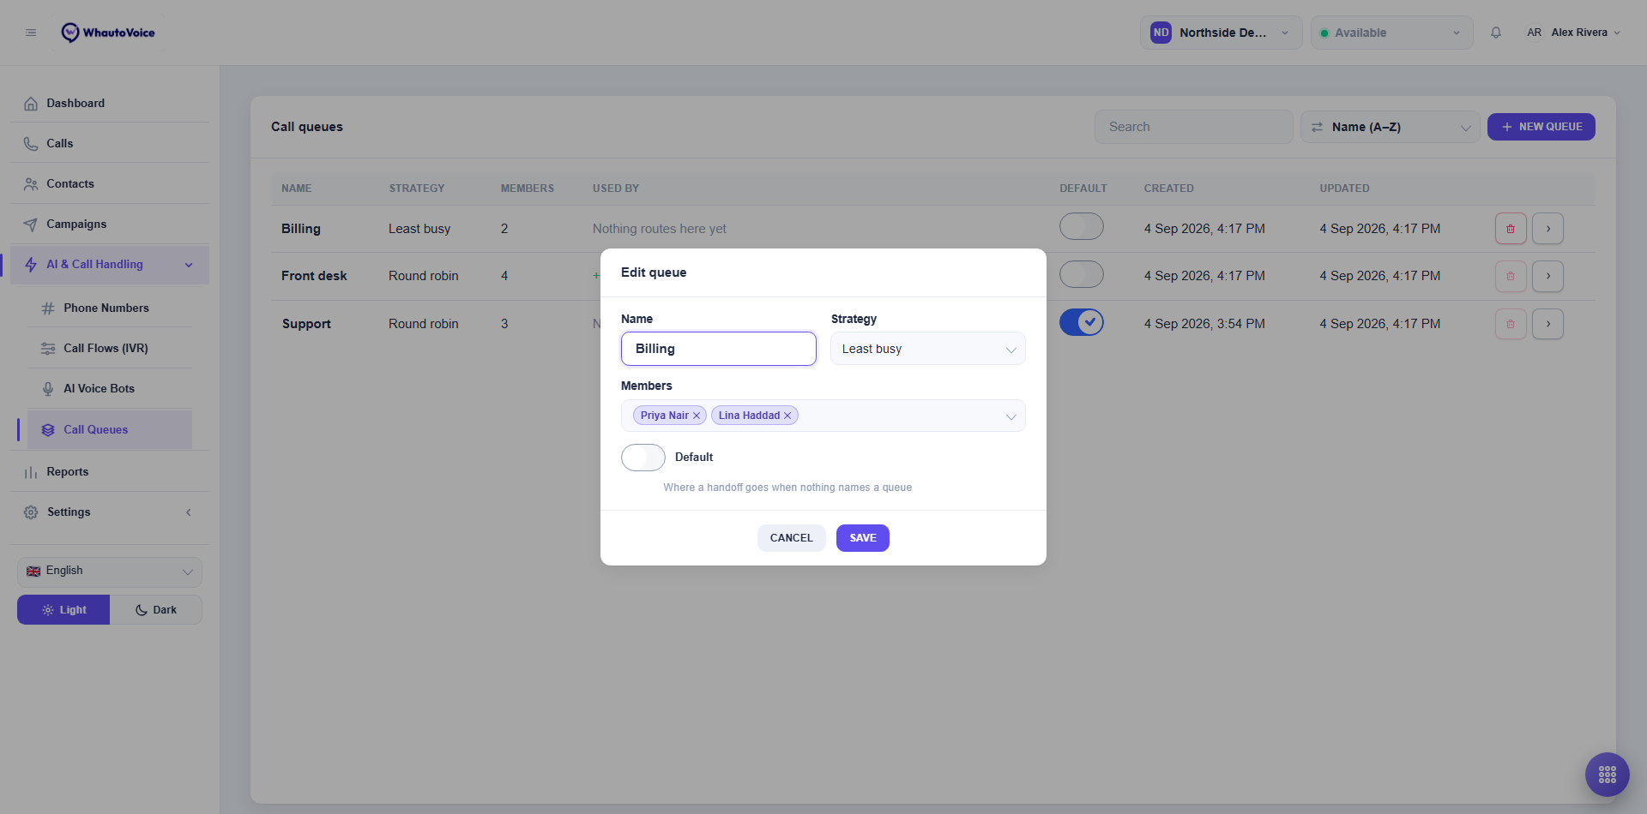Open Front desk row details arrow
Viewport: 1647px width, 814px height.
[x=1548, y=276]
